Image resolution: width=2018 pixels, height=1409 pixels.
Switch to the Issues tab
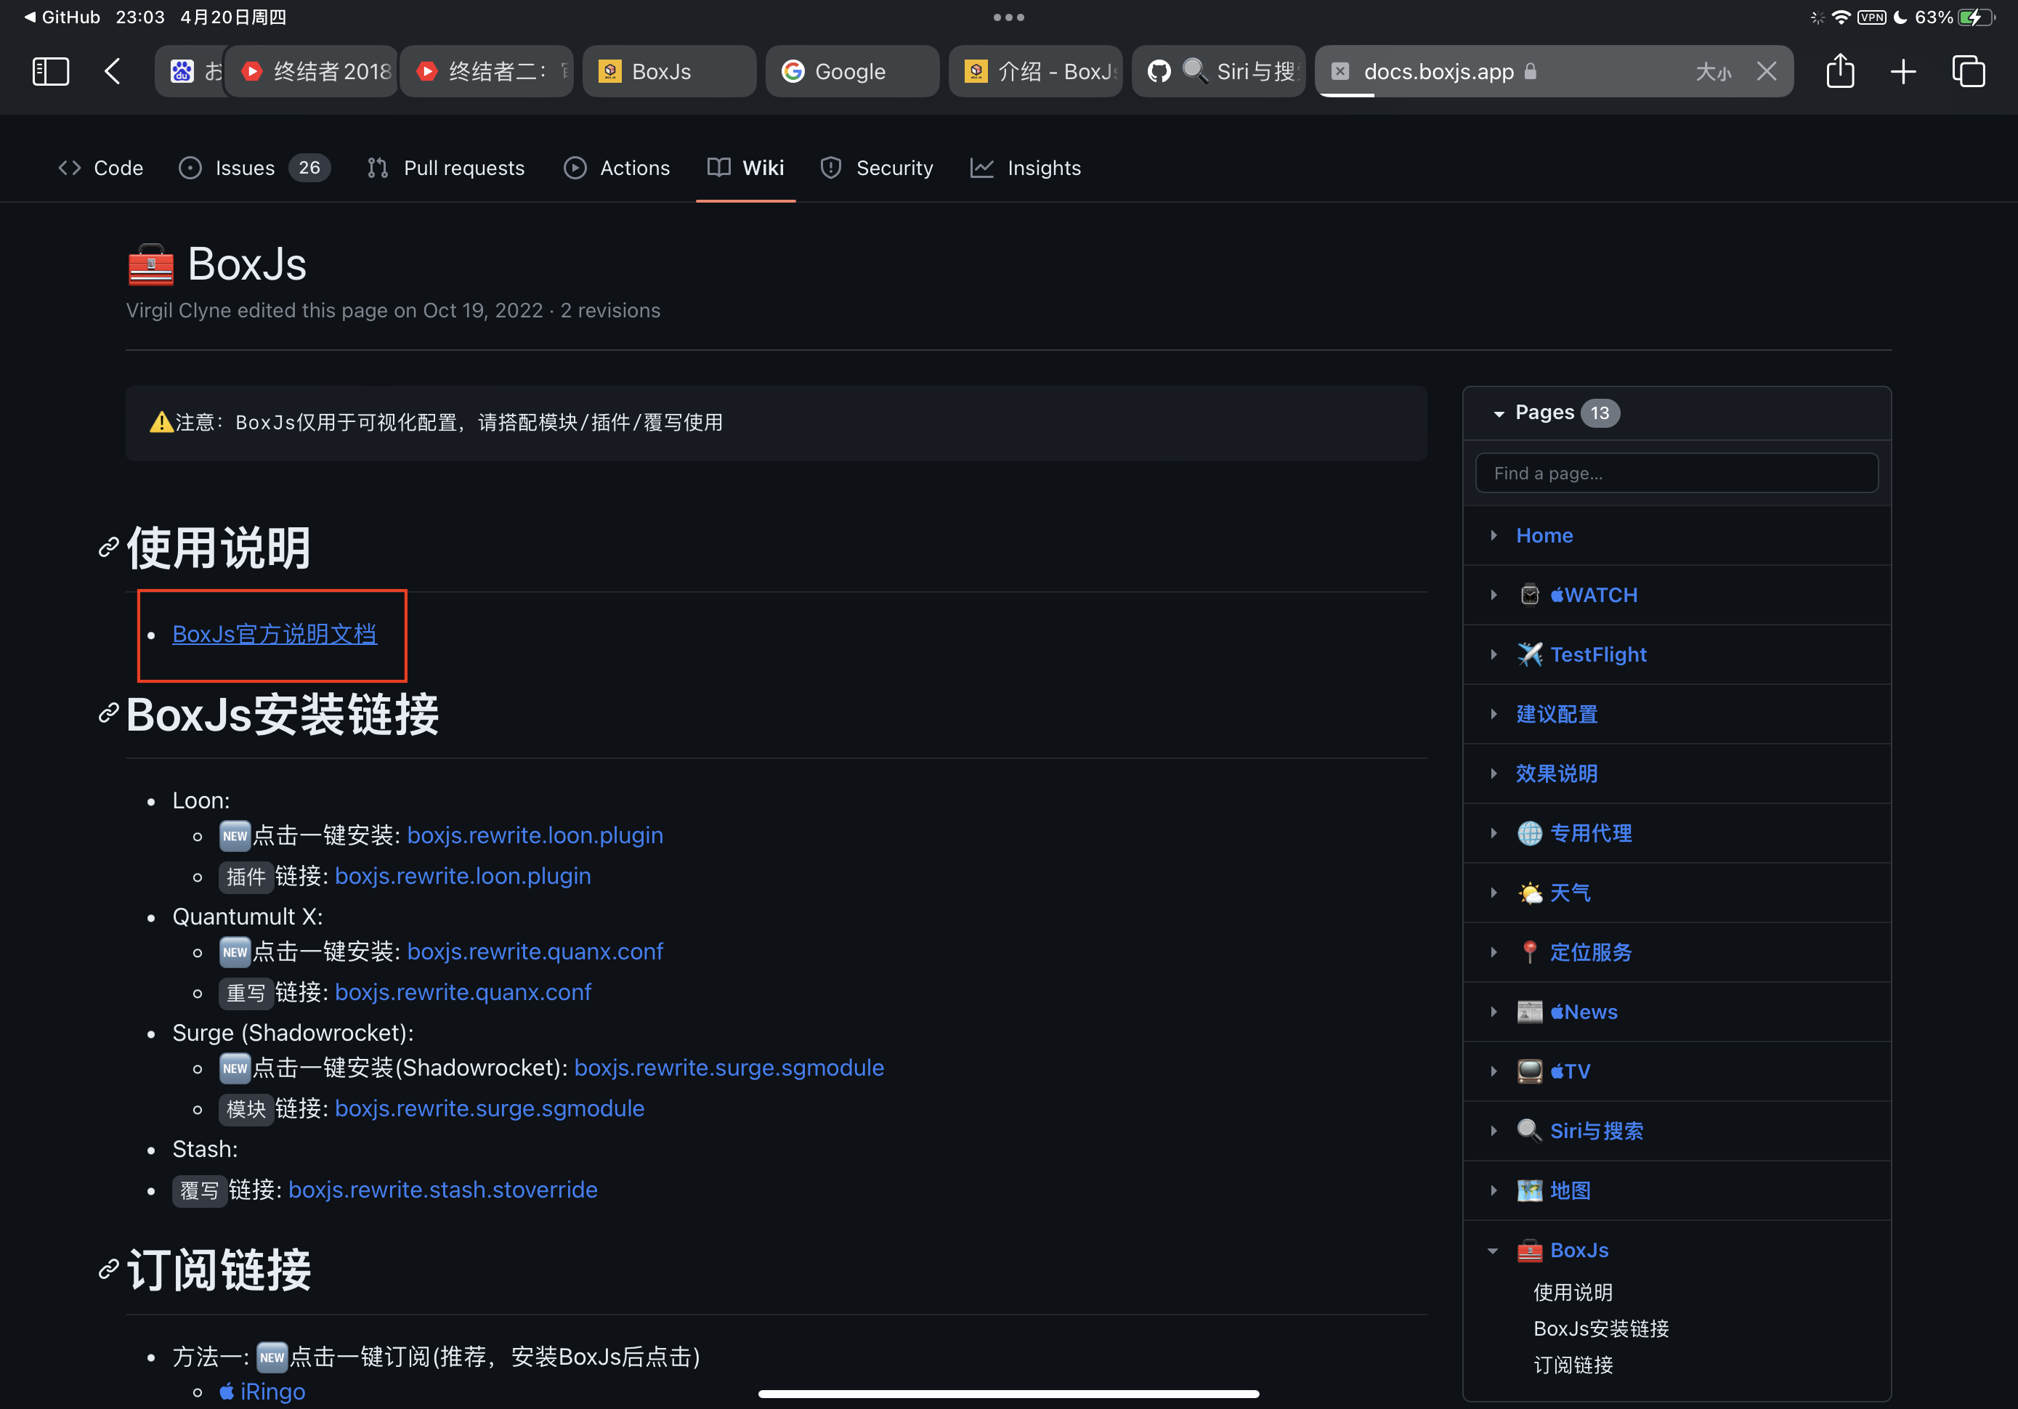tap(244, 168)
